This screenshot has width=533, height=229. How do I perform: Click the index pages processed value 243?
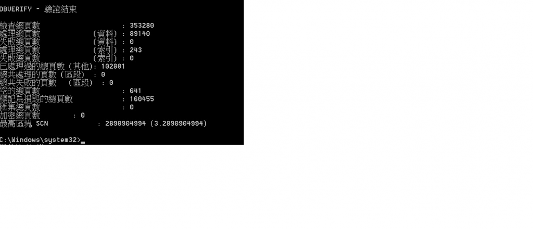pos(136,50)
